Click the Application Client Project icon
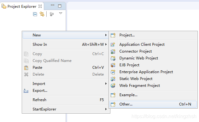 tap(113, 45)
